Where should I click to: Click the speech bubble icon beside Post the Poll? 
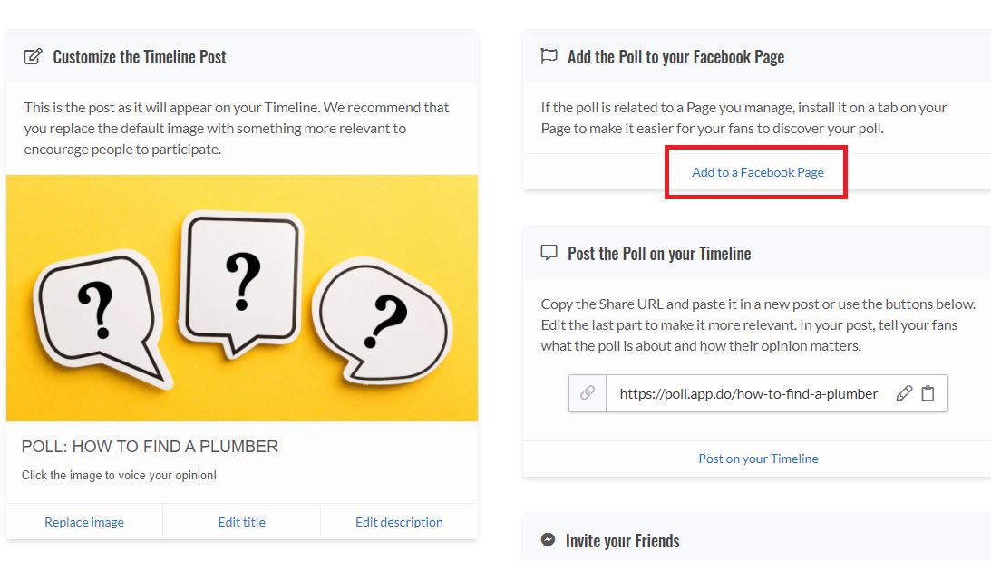(549, 253)
